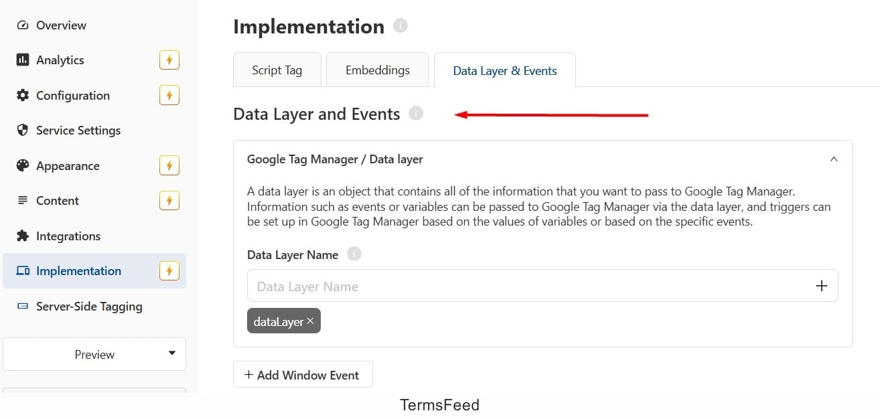The height and width of the screenshot is (419, 880).
Task: Select the Implementation sidebar item
Action: click(x=94, y=271)
